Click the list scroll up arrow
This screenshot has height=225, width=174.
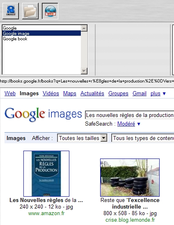(84, 28)
